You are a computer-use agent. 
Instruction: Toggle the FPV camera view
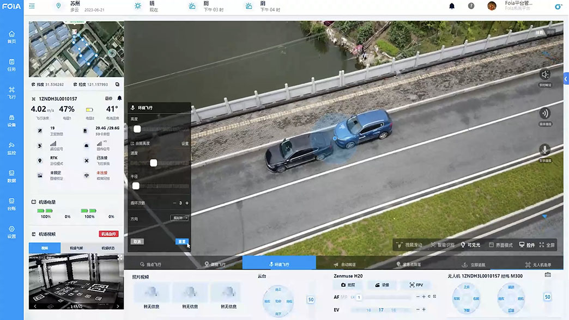[416, 285]
